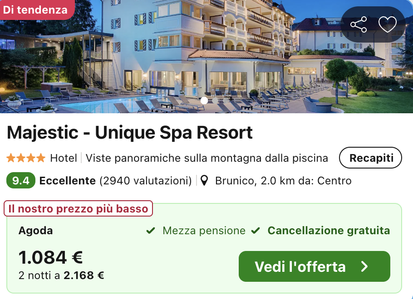Select the third image carousel dot

pyautogui.click(x=225, y=101)
